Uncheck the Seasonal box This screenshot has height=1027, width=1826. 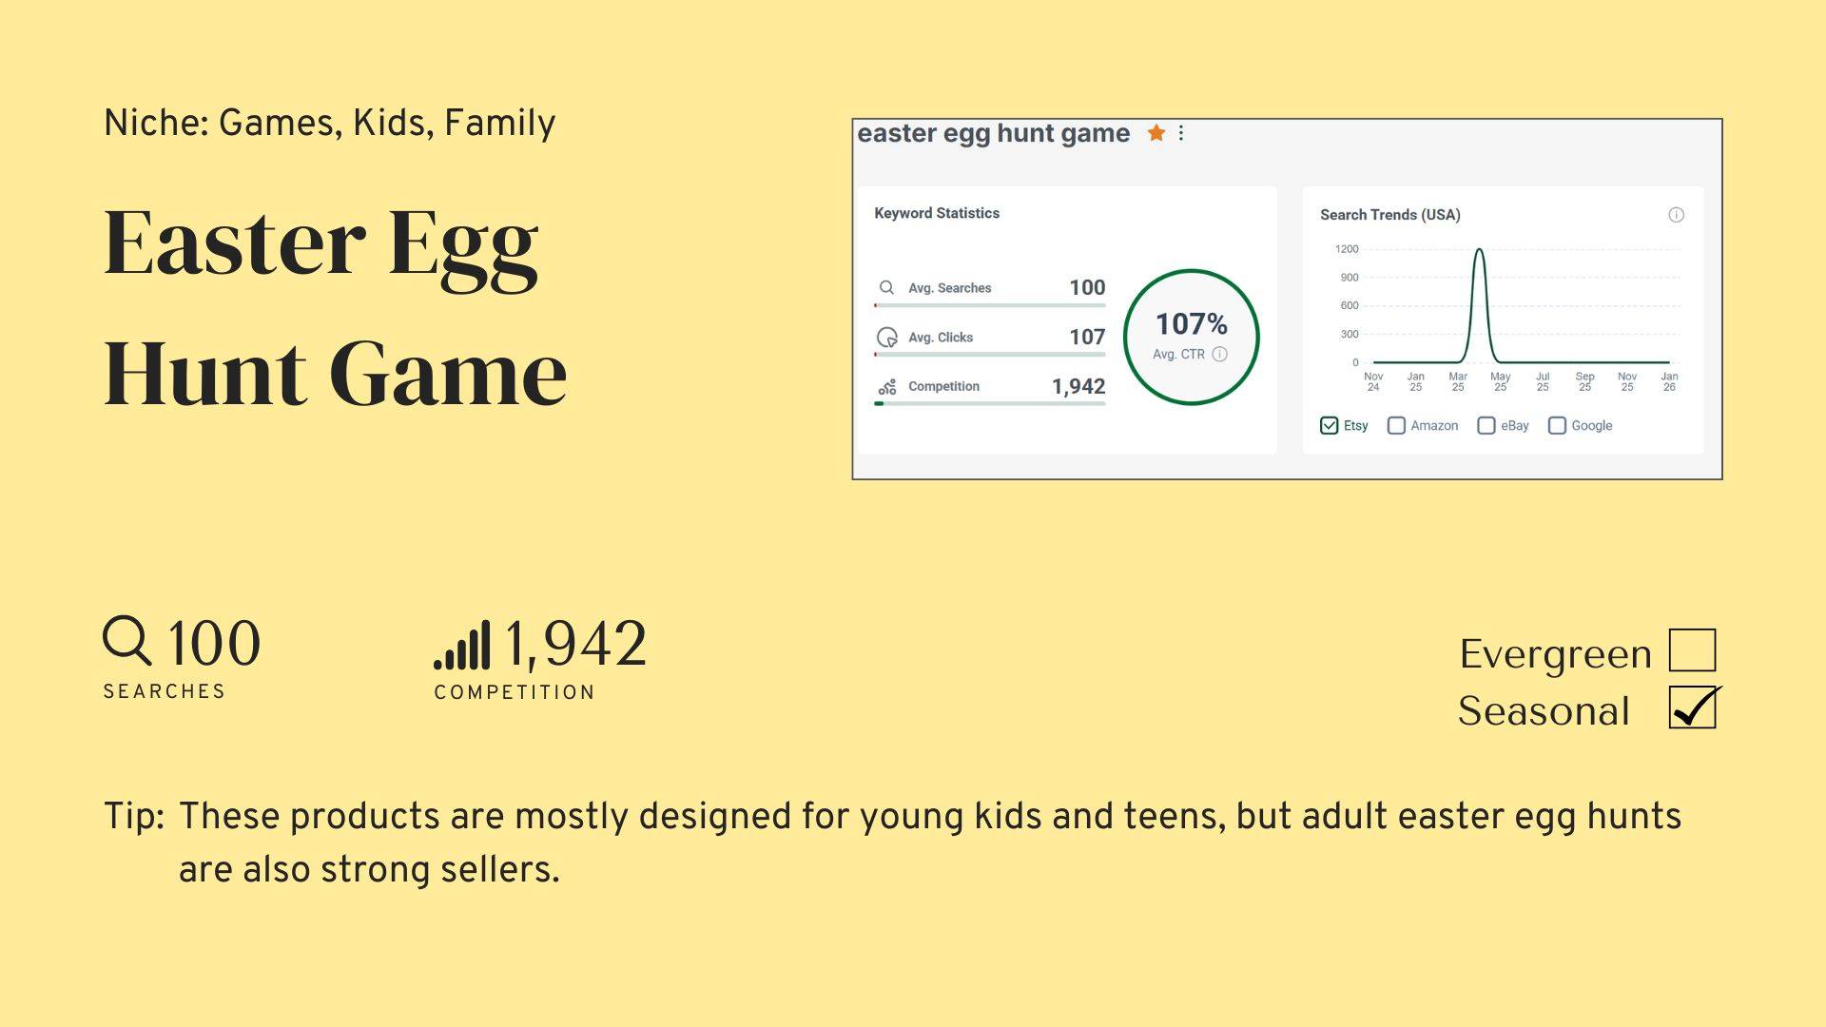[1692, 708]
